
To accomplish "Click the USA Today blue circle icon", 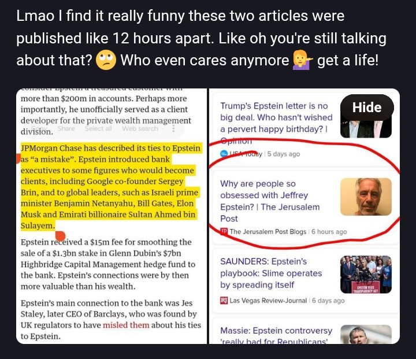I will point(224,154).
